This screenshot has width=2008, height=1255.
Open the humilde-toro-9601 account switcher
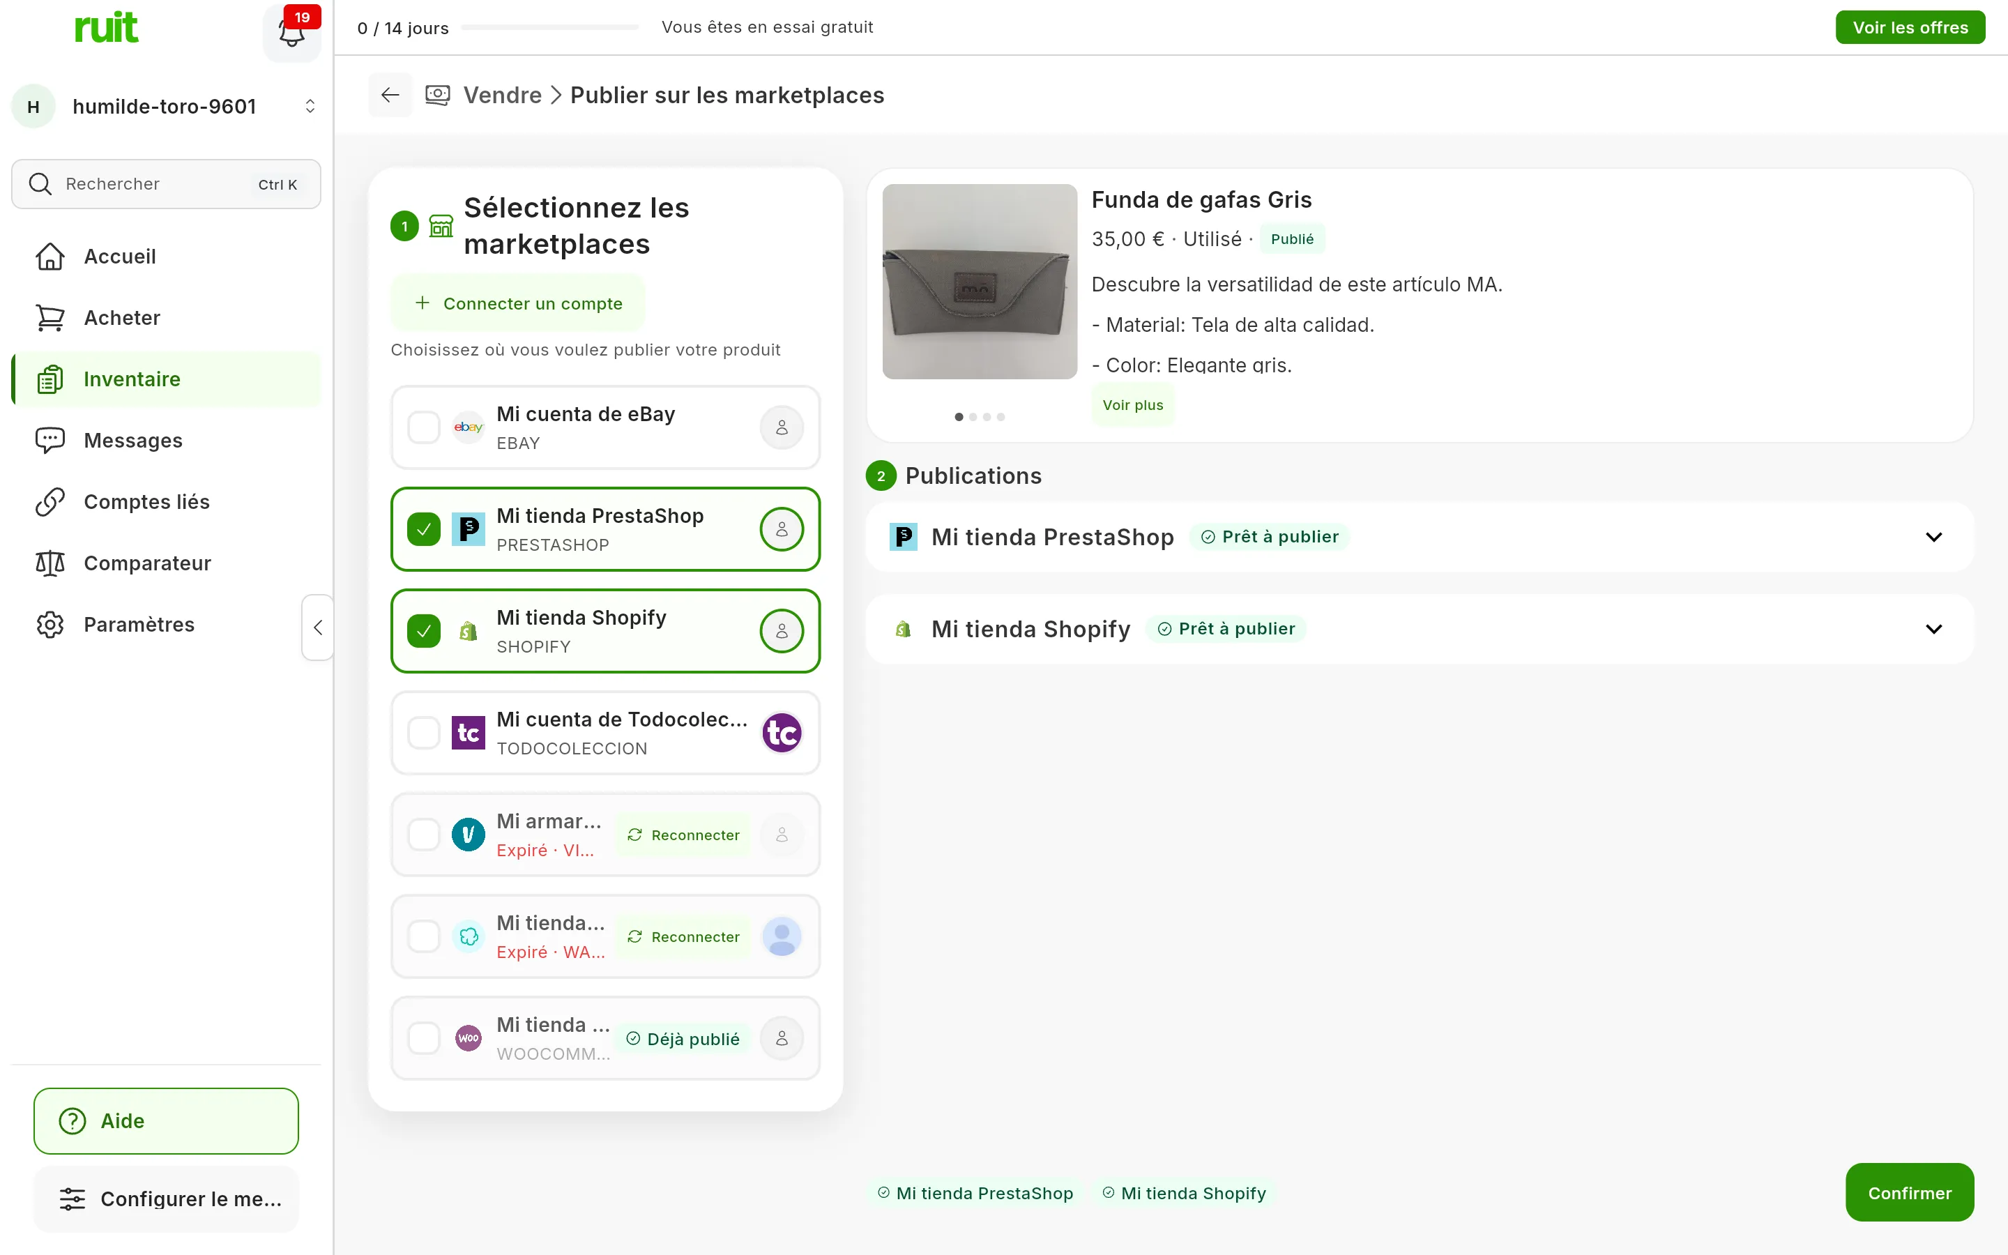[x=166, y=106]
